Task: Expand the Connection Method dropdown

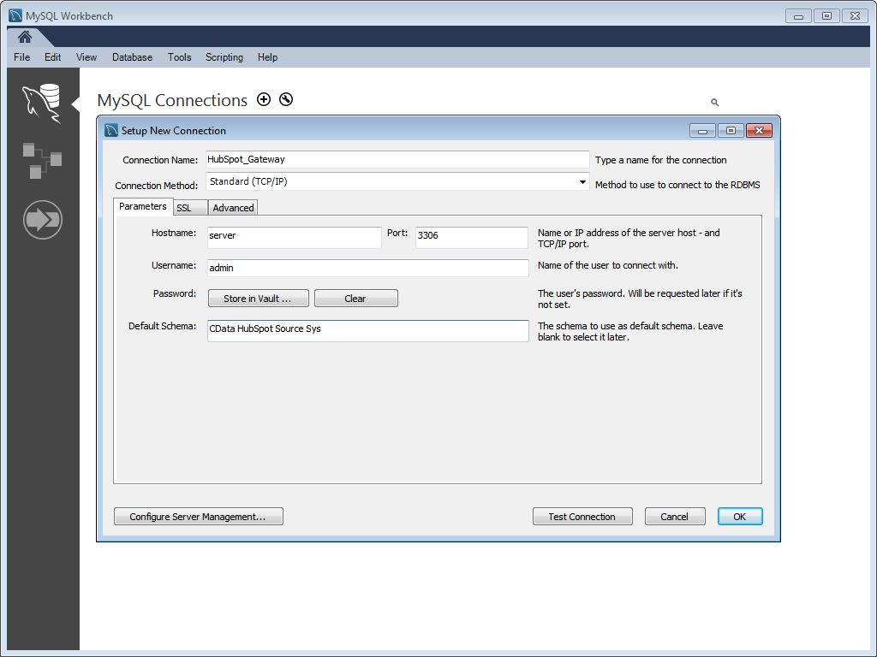Action: tap(582, 182)
